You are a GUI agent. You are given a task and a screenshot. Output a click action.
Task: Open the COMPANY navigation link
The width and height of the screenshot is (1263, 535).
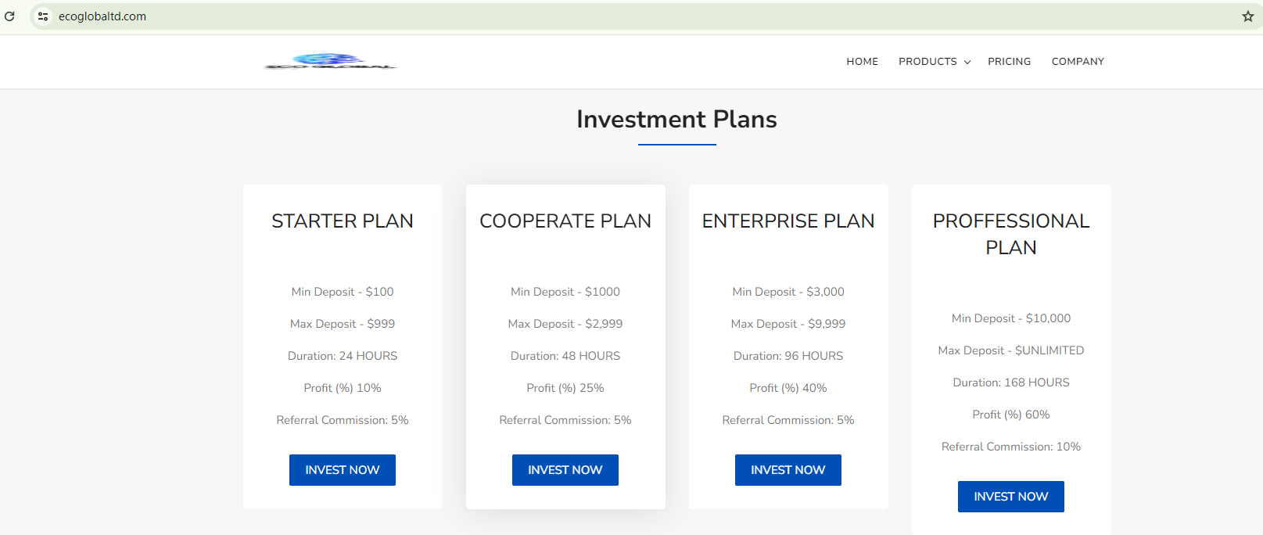tap(1078, 61)
